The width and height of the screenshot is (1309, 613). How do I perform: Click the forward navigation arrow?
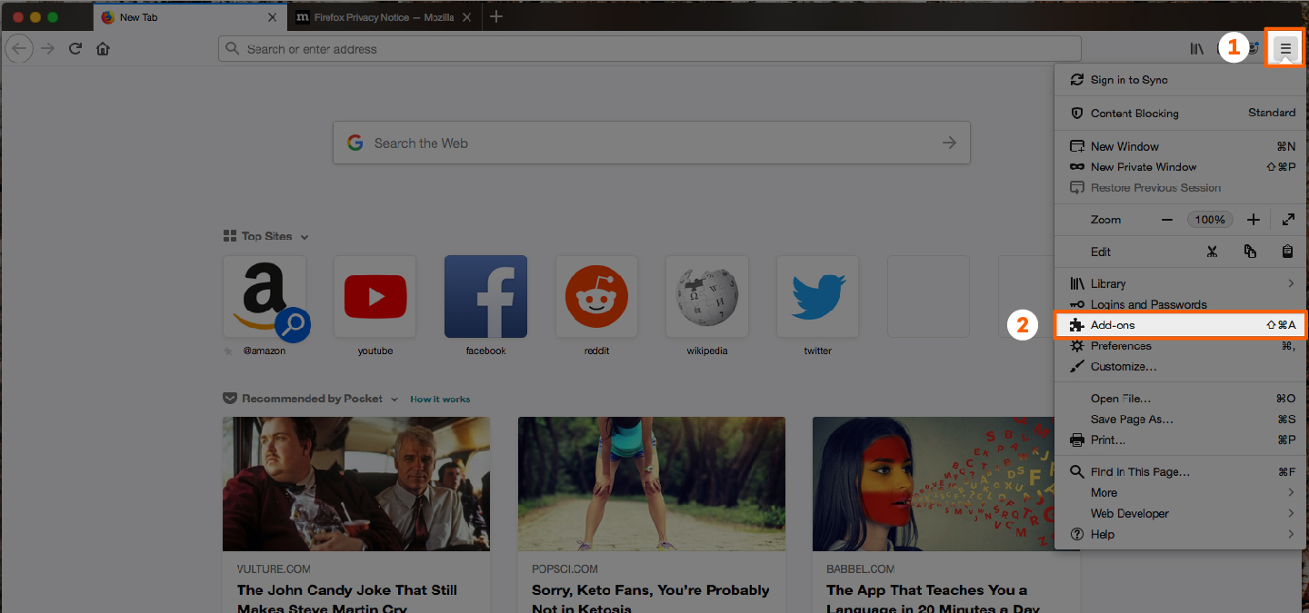coord(47,48)
